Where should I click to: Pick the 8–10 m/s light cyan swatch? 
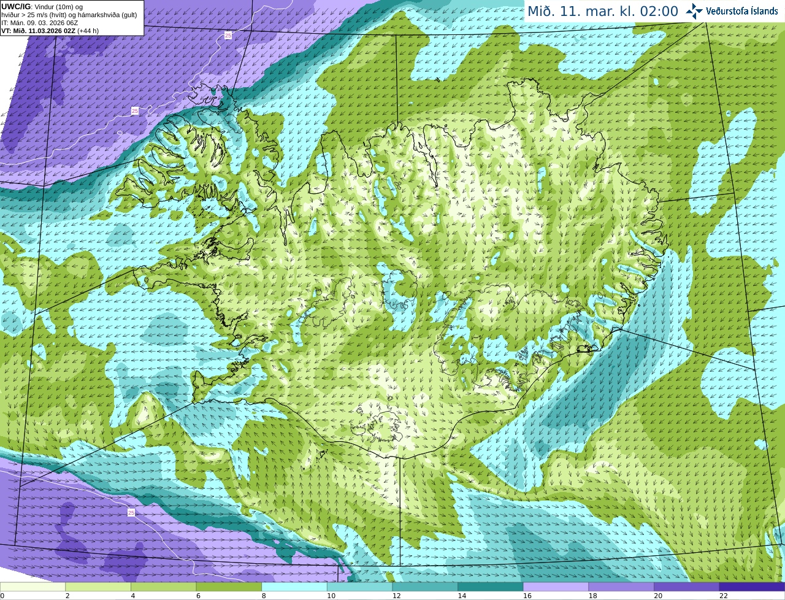(x=294, y=587)
